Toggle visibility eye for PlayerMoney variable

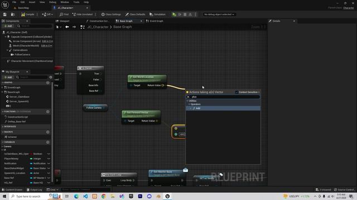point(49,159)
